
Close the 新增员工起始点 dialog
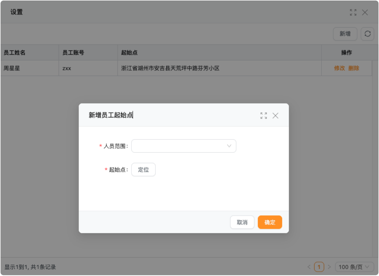tap(275, 116)
